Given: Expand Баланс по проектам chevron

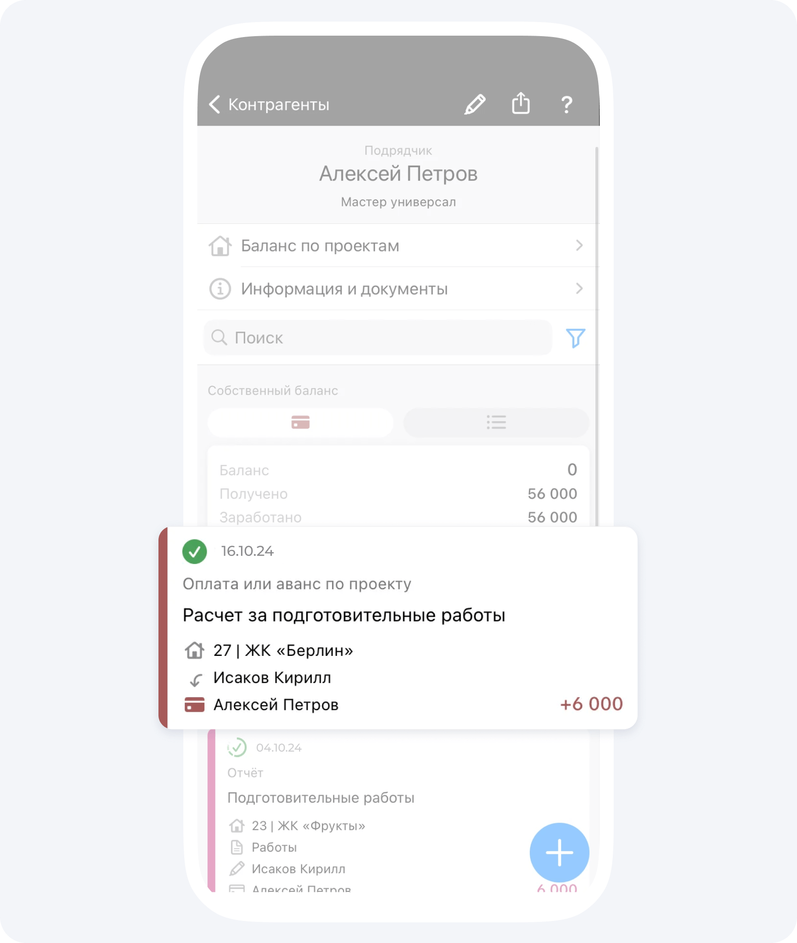Looking at the screenshot, I should coord(579,245).
